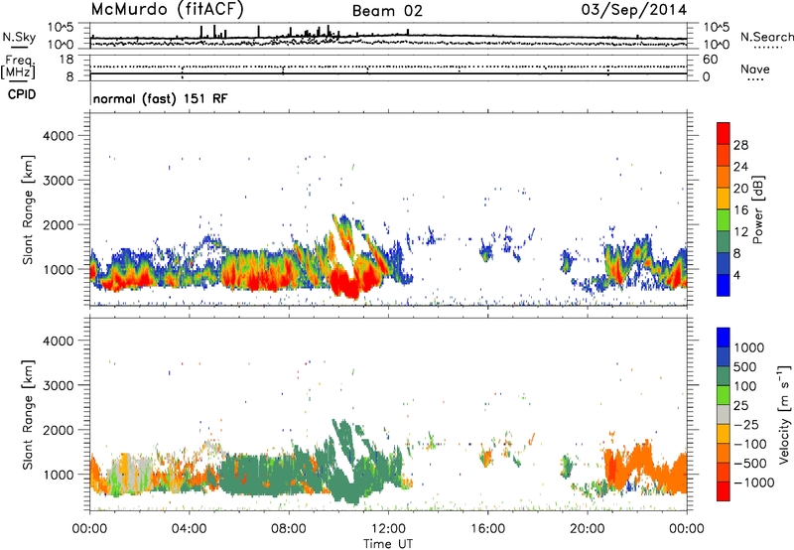Click the '12:00' time tick label
794x550 pixels.
pyautogui.click(x=388, y=529)
